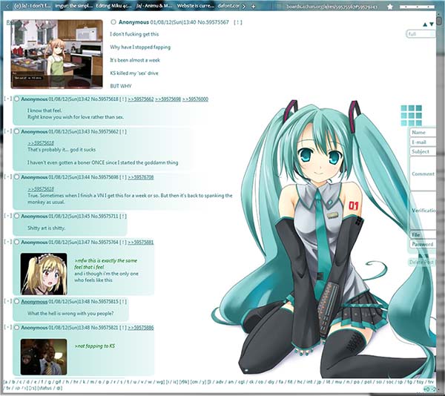Open the /toy/ board link in footer
The image size is (445, 396).
click(420, 382)
